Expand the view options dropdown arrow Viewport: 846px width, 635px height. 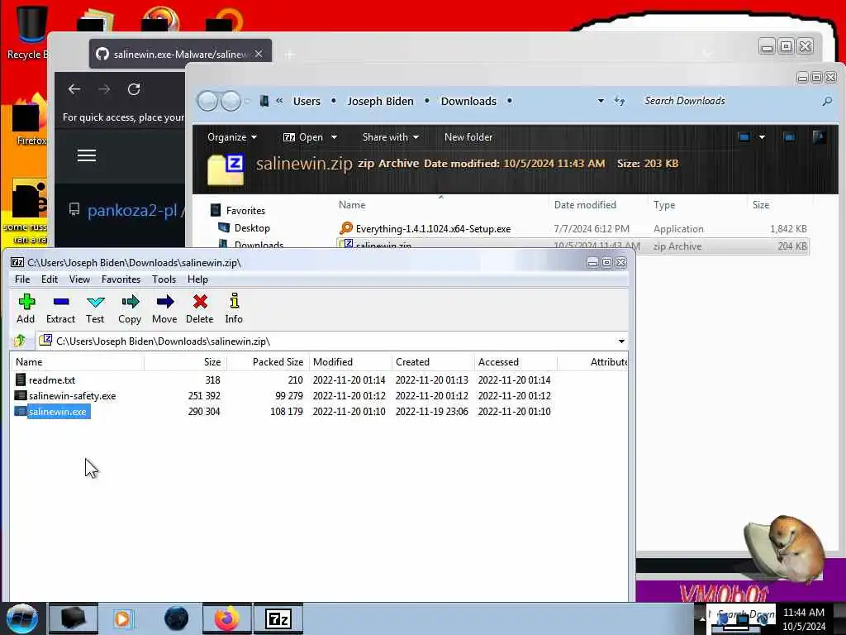point(762,137)
